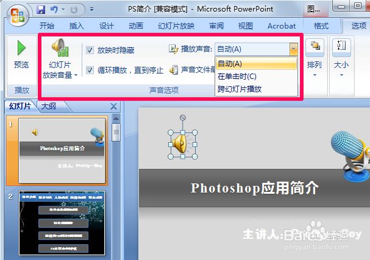Select slide 2 thumbnail with dark background

pyautogui.click(x=62, y=223)
